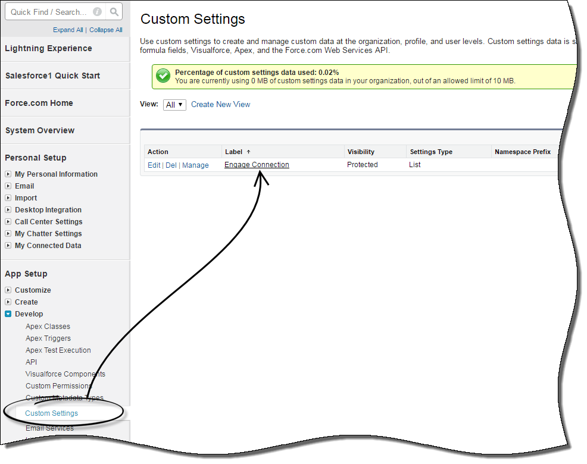Click the Personal Setup heading
Image resolution: width=587 pixels, height=464 pixels.
click(36, 158)
